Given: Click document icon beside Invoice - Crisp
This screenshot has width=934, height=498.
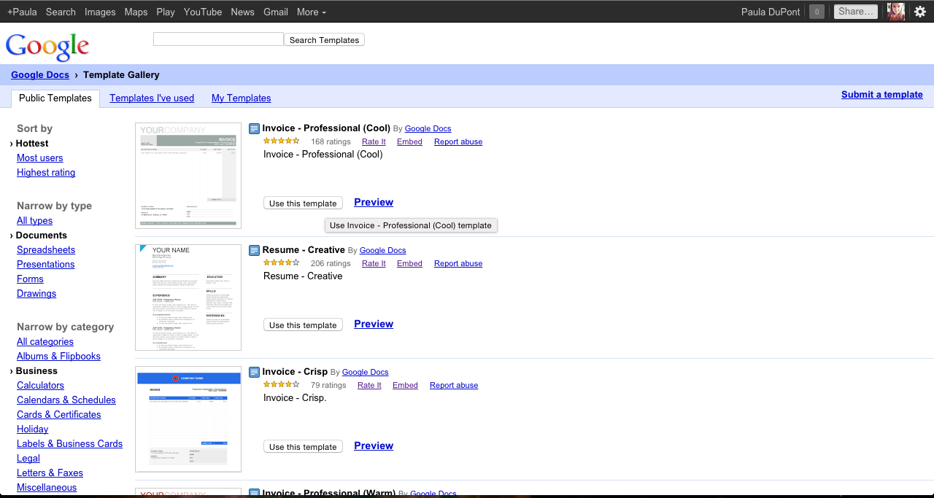Looking at the screenshot, I should [x=254, y=372].
